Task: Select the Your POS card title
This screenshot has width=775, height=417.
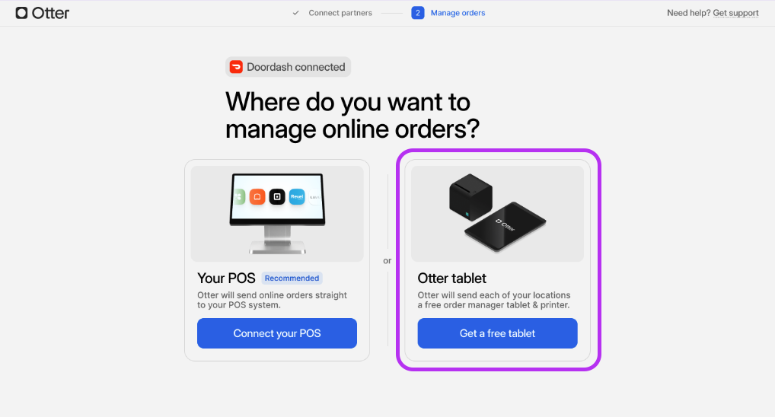Action: click(226, 279)
